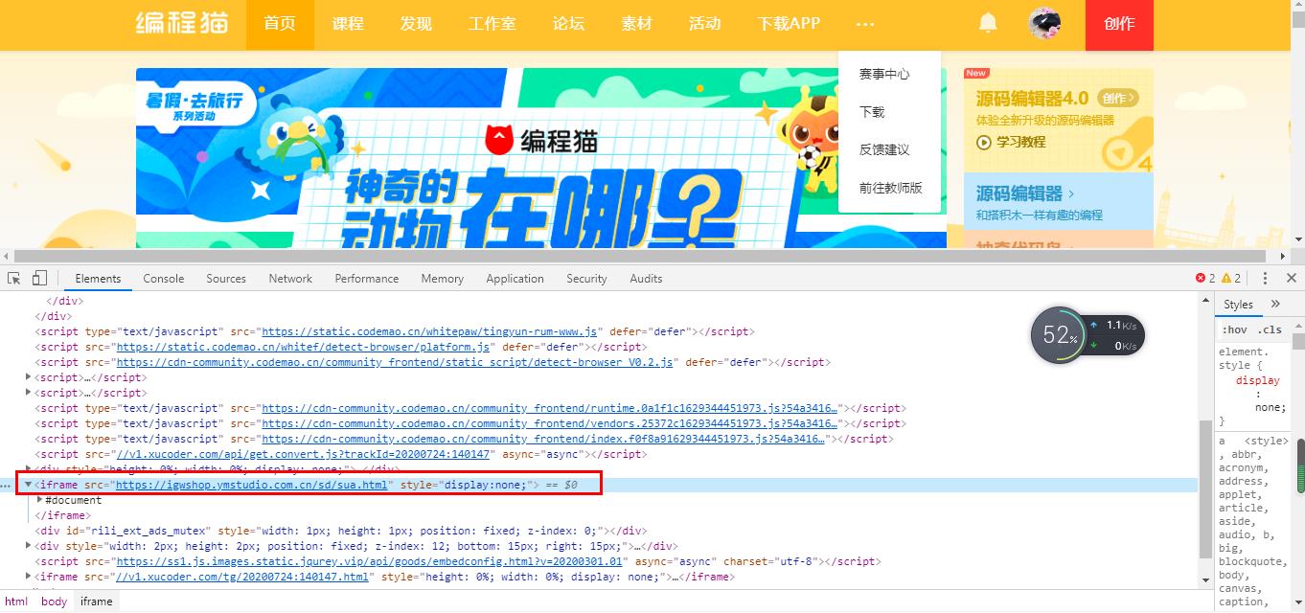Open 发现 in navigation bar
1305x613 pixels.
tap(416, 24)
